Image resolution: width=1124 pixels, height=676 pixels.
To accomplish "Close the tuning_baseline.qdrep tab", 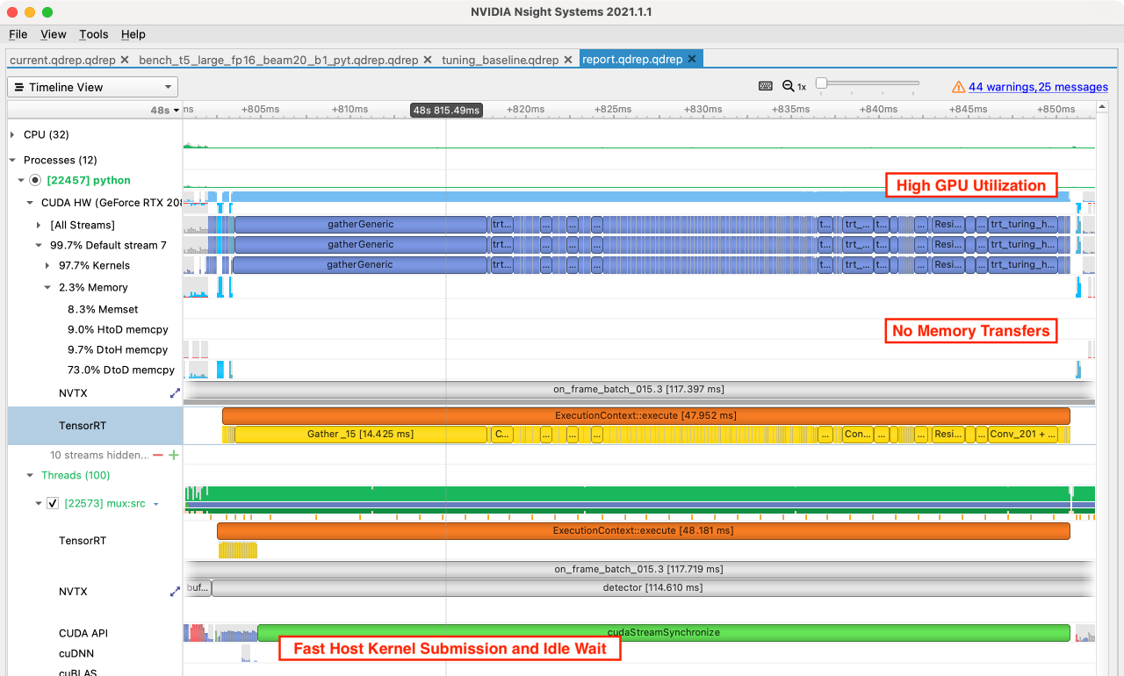I will click(567, 60).
